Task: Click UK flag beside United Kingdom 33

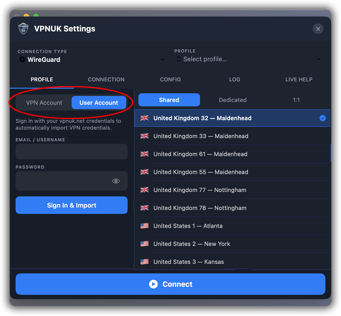Action: coord(144,136)
